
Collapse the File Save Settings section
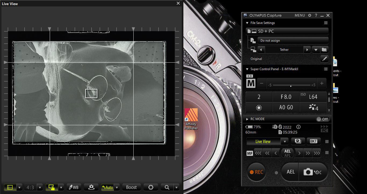pos(247,23)
